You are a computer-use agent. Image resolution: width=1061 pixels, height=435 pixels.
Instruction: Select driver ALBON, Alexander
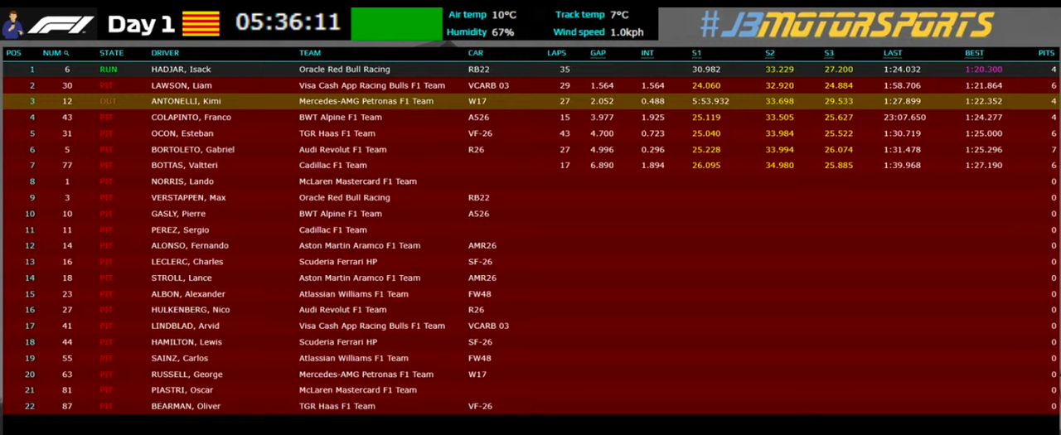(x=188, y=294)
